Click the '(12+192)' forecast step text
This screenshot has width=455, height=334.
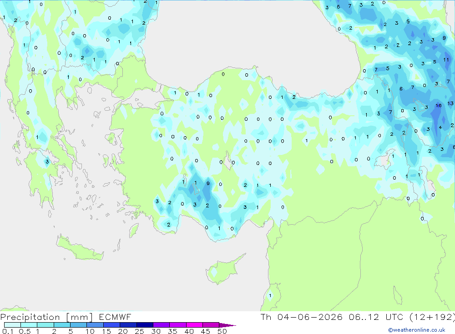coord(432,317)
